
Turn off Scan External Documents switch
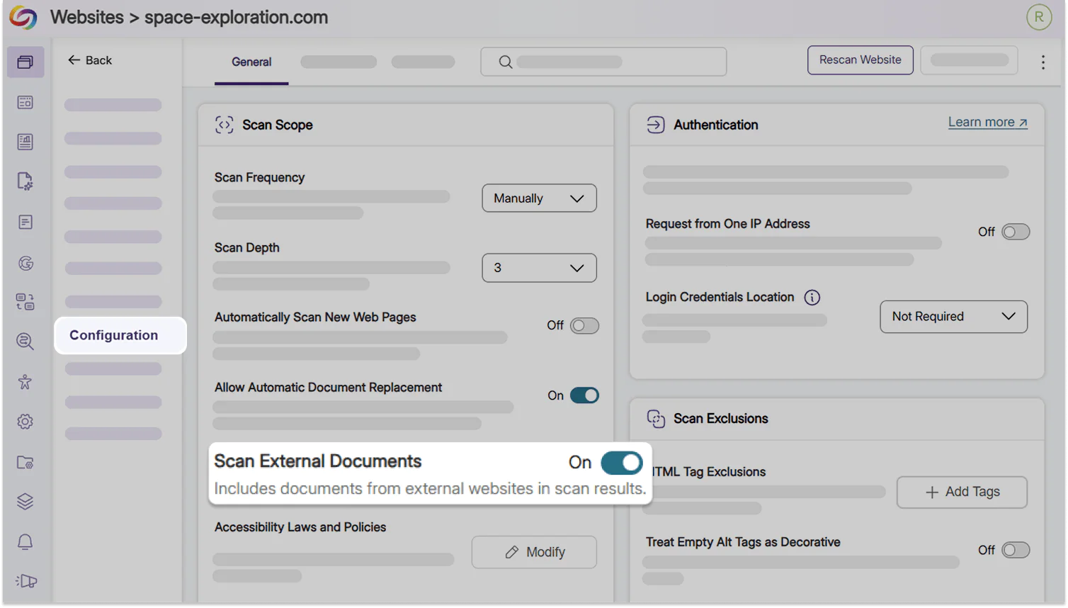622,463
